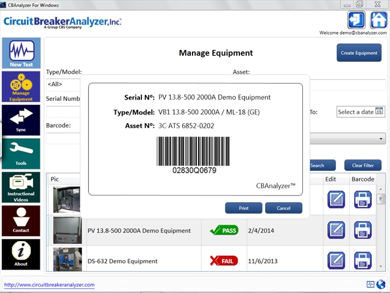
Task: Click the equipment list scrollbar
Action: pyautogui.click(x=380, y=198)
